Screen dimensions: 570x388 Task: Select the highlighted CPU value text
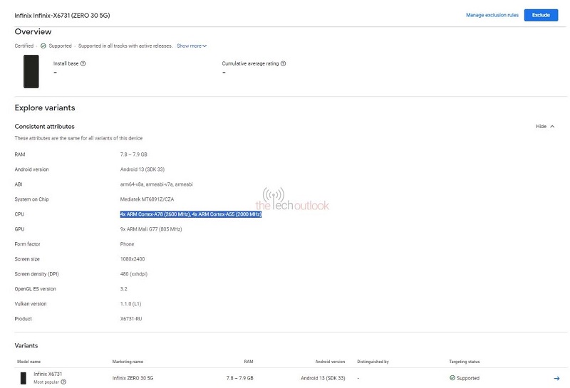[x=191, y=214]
